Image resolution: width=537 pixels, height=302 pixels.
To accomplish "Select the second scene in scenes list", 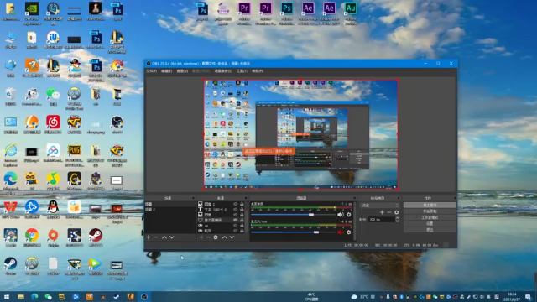I will pyautogui.click(x=169, y=209).
